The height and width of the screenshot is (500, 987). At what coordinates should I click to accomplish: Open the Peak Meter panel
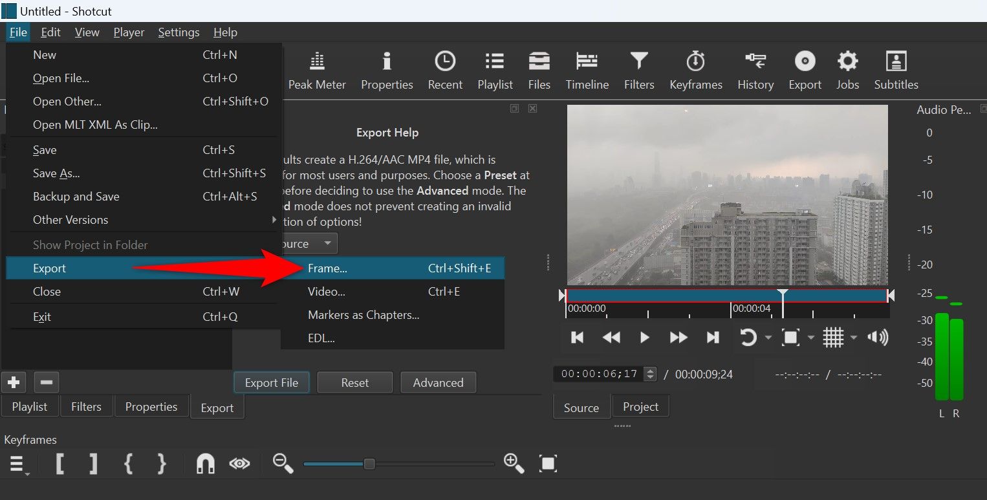point(317,69)
